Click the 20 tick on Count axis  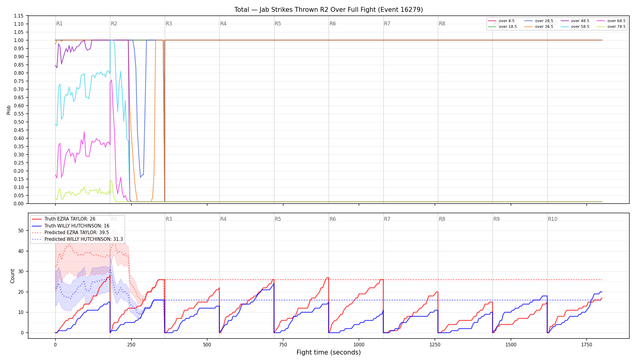(21, 292)
